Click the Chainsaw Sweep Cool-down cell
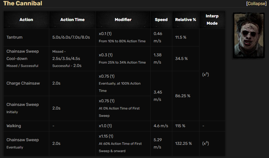The height and width of the screenshot is (158, 269). click(x=26, y=59)
